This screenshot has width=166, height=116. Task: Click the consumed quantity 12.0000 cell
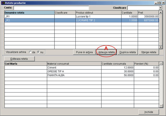pyautogui.click(x=118, y=68)
